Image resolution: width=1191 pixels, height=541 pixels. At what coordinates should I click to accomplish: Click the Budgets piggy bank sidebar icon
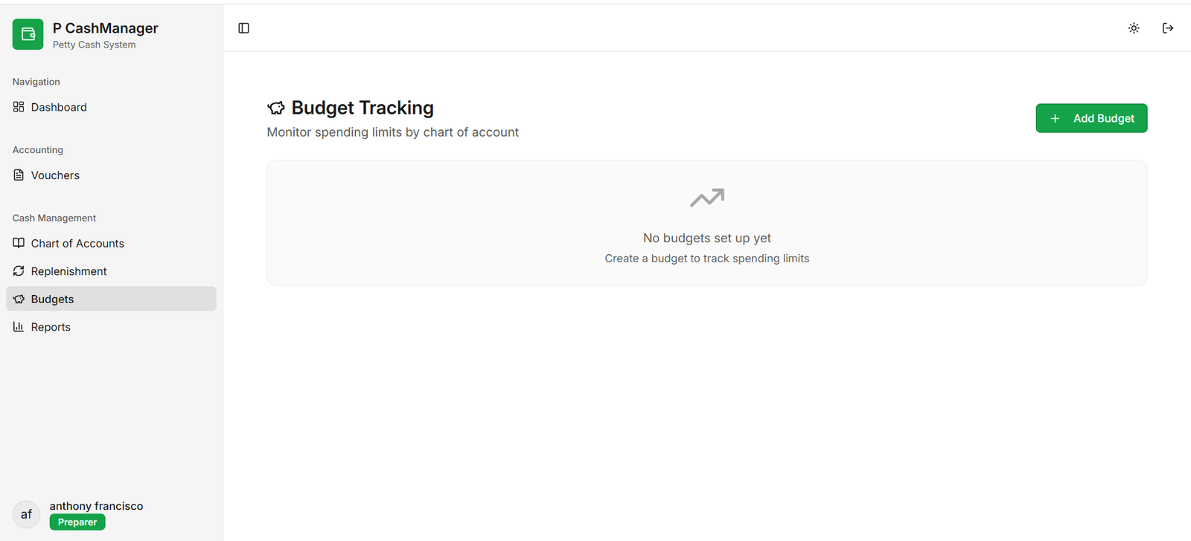click(19, 299)
